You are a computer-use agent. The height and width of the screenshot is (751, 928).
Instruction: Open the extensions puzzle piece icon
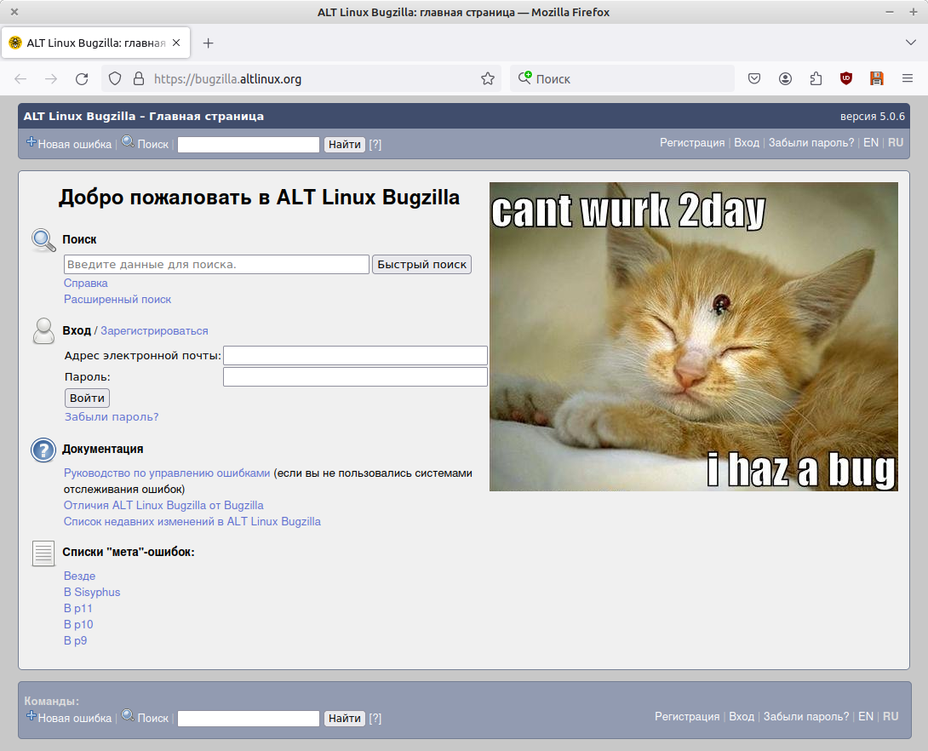coord(816,79)
